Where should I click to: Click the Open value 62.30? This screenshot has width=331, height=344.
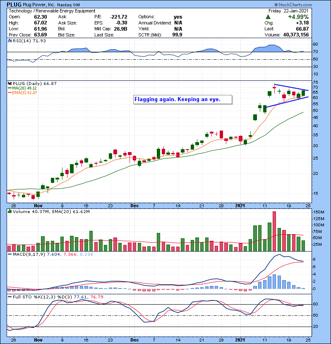41,17
